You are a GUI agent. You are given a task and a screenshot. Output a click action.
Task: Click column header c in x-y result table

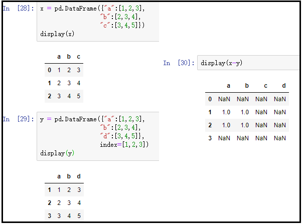coord(265,86)
